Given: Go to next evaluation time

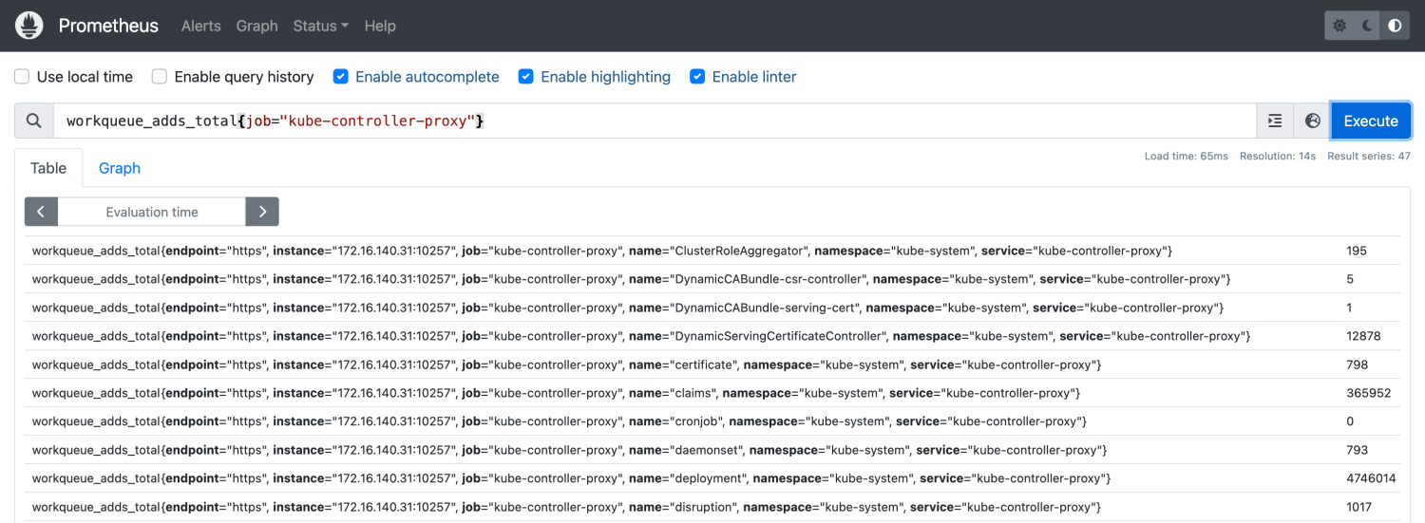Looking at the screenshot, I should click(x=262, y=212).
